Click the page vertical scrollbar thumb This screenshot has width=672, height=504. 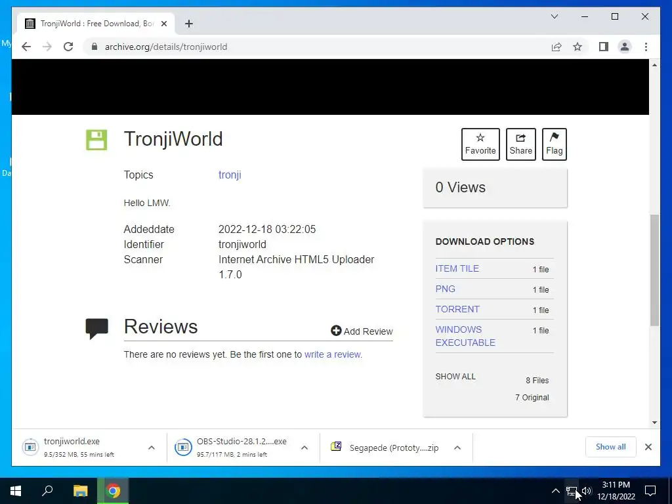(x=654, y=270)
